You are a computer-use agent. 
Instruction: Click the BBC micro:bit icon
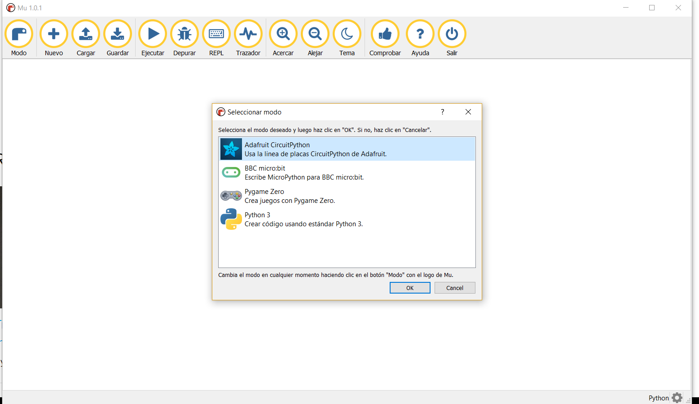pyautogui.click(x=231, y=172)
